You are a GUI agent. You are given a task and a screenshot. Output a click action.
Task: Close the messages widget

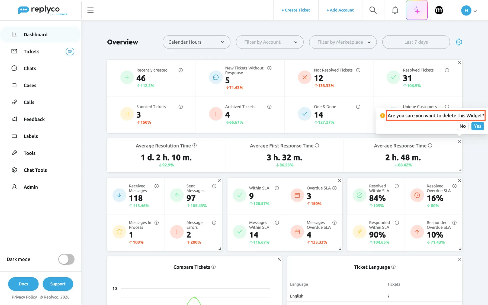pyautogui.click(x=219, y=181)
